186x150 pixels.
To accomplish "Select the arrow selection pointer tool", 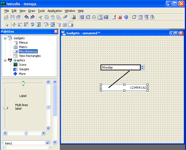I will click(x=7, y=25).
